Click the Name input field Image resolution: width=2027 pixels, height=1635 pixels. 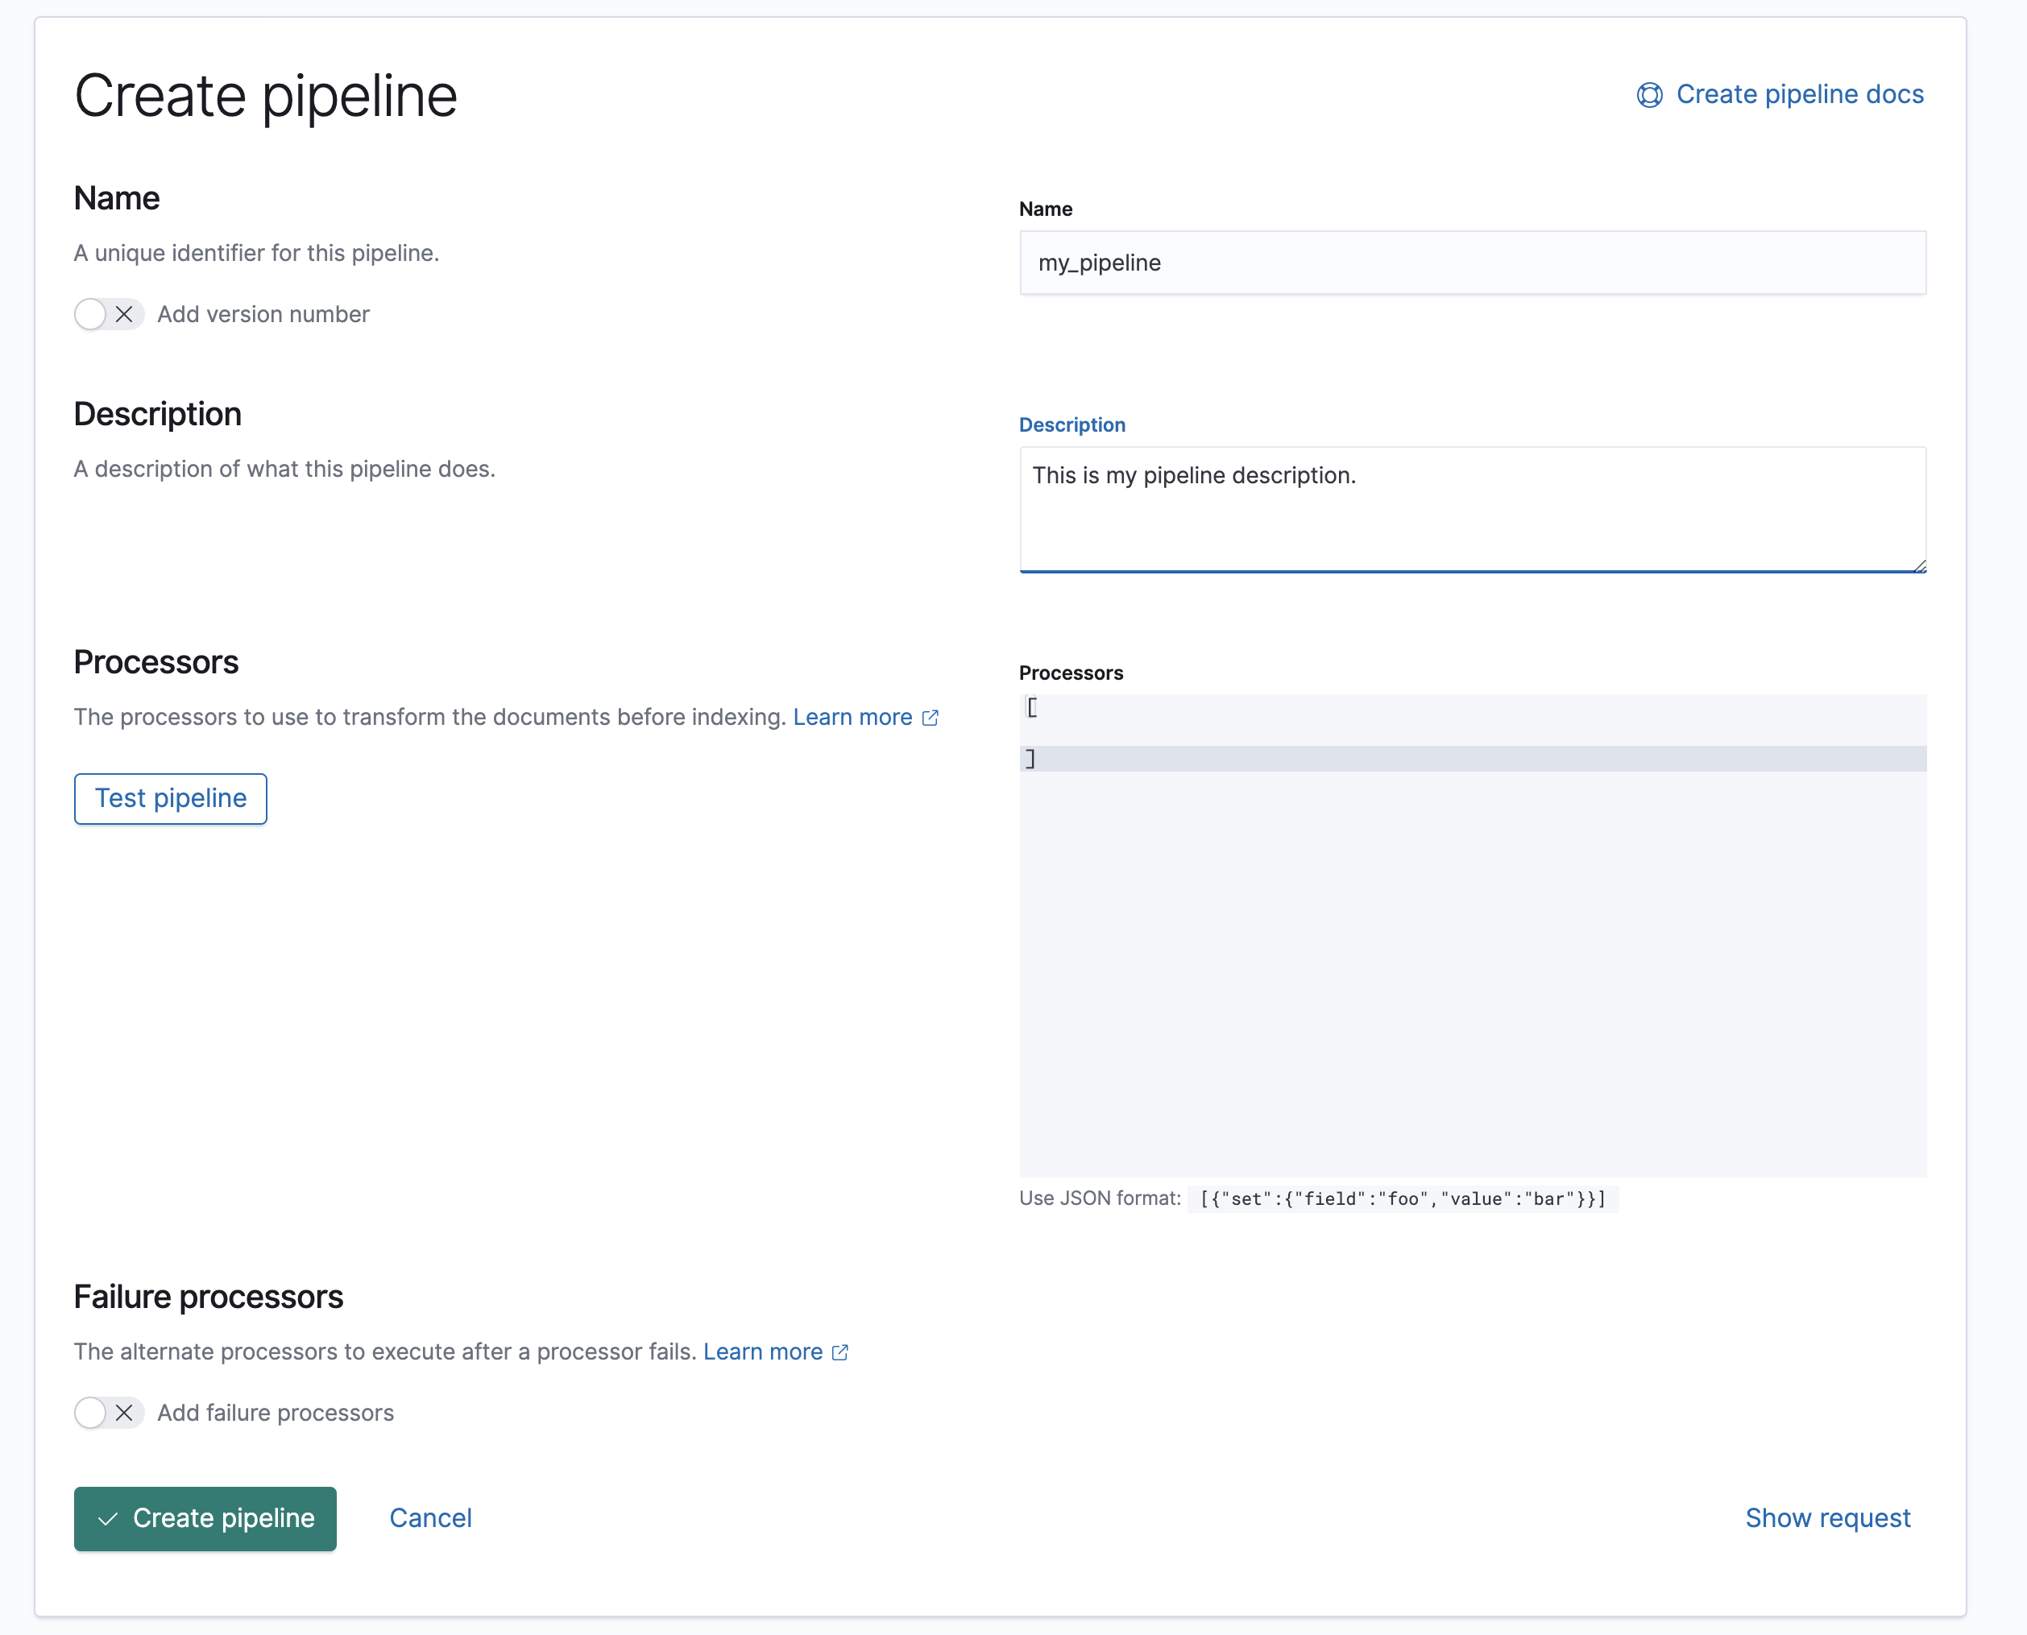pos(1472,263)
